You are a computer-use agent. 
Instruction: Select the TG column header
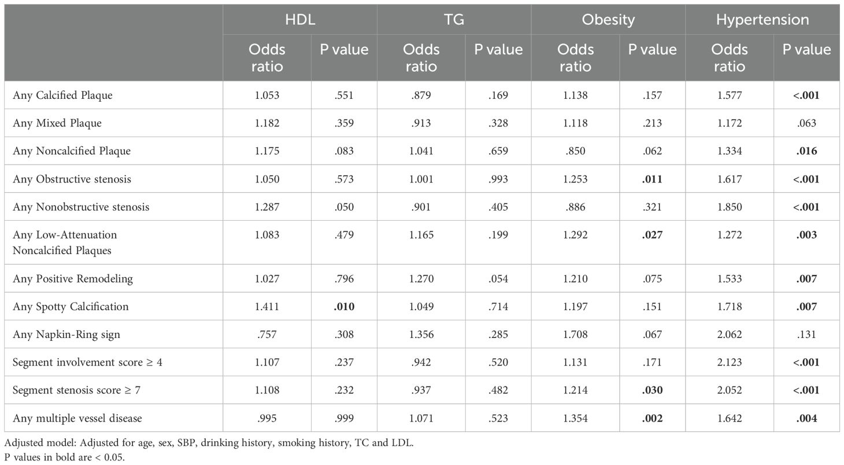point(454,19)
